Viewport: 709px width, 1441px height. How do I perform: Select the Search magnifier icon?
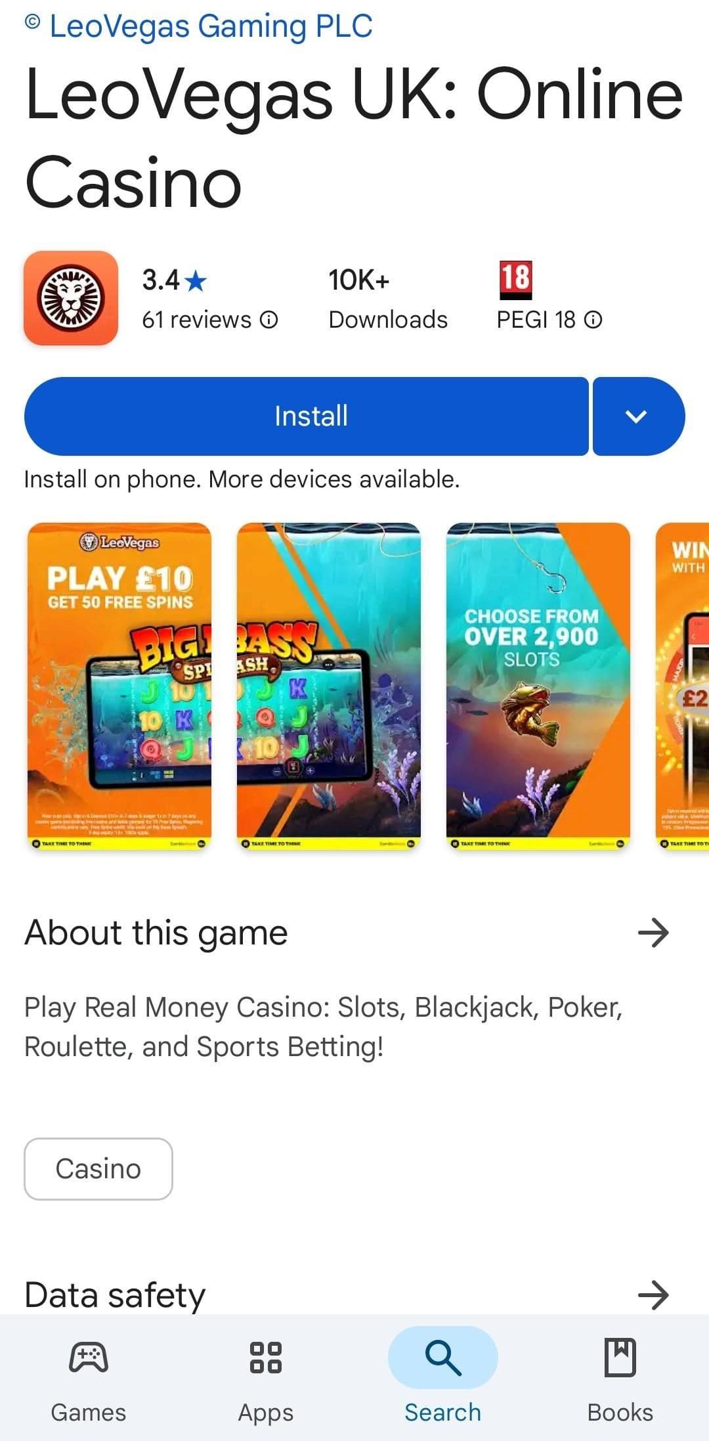(443, 1358)
